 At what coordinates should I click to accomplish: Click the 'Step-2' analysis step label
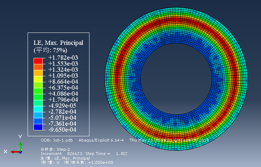coord(63,149)
